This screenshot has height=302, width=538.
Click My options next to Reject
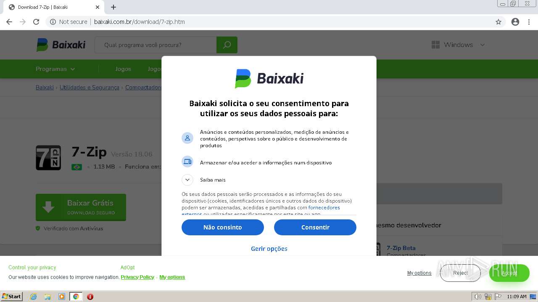pos(419,273)
